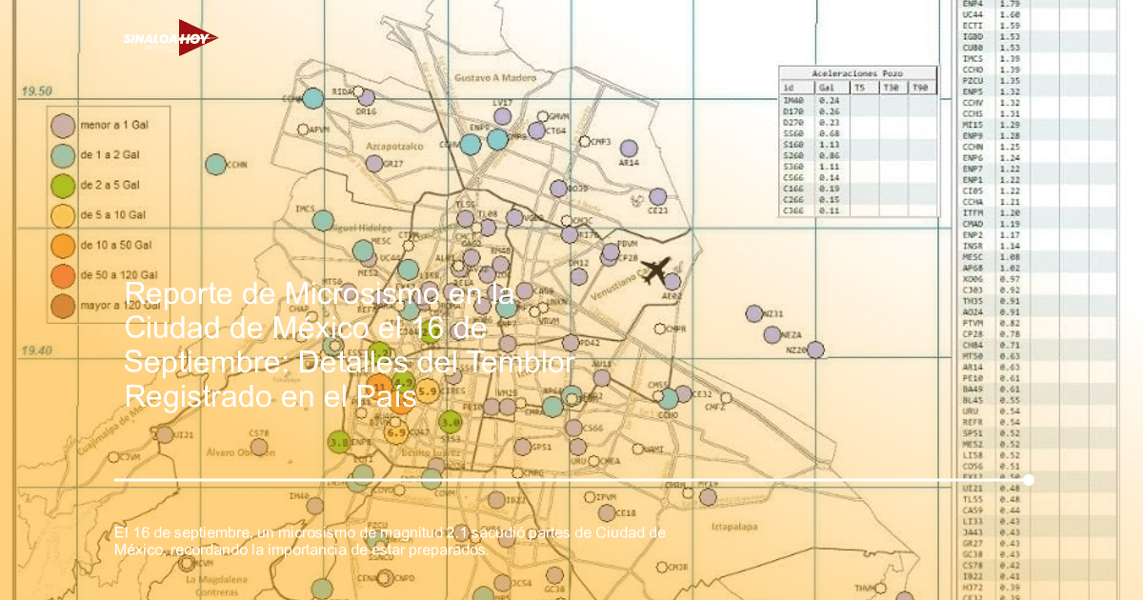Screen dimensions: 1143x600
Task: Click the 'de 2 a 5 Gal' legend circle
Action: point(63,185)
